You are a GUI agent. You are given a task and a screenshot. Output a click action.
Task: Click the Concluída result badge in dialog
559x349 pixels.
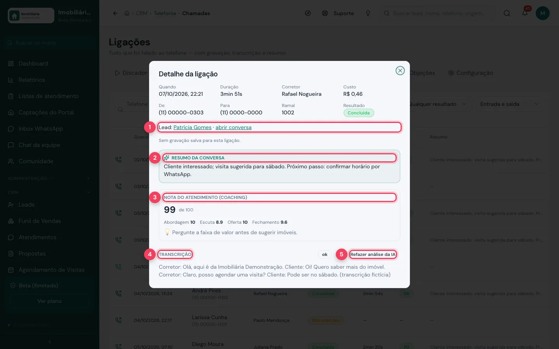[359, 113]
